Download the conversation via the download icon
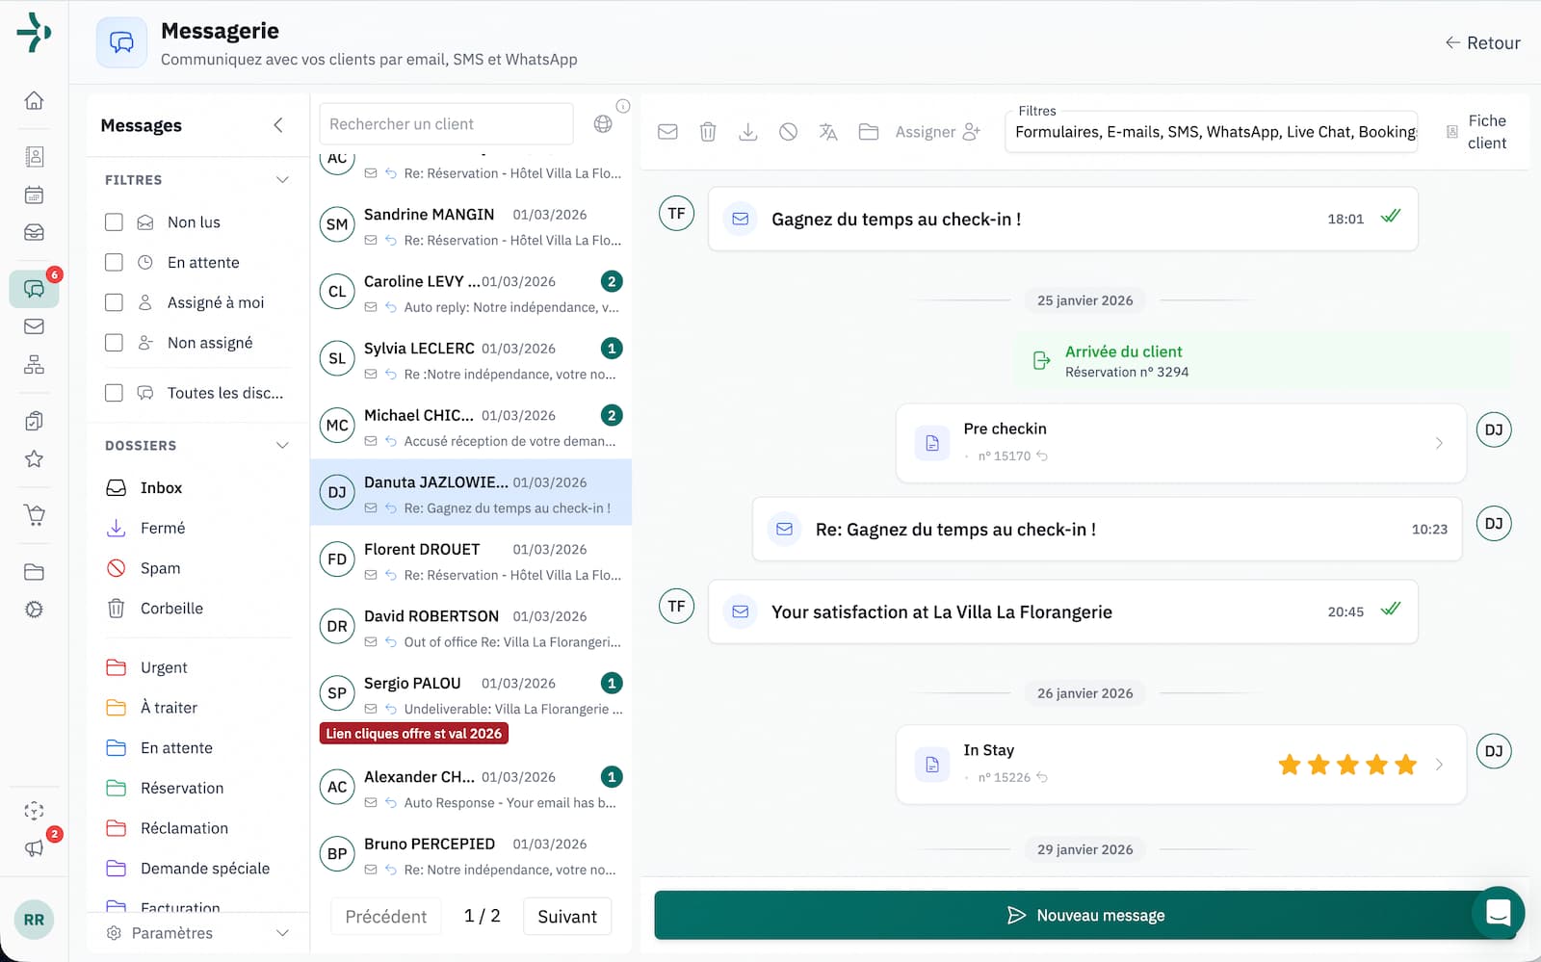The image size is (1541, 962). coord(748,132)
